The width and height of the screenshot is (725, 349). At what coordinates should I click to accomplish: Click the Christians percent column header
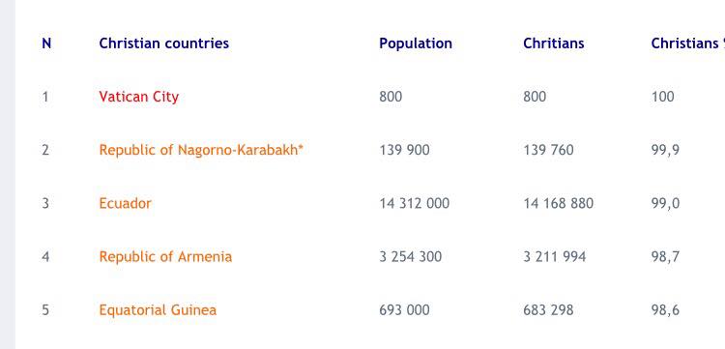[x=688, y=44]
